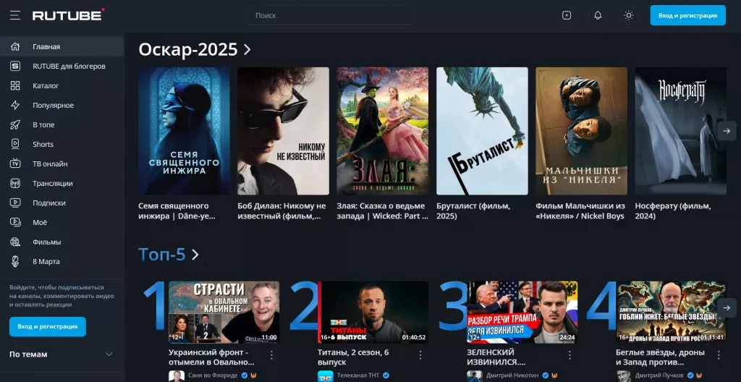This screenshot has width=741, height=382.
Task: Toggle light/dark theme sun icon
Action: [629, 16]
